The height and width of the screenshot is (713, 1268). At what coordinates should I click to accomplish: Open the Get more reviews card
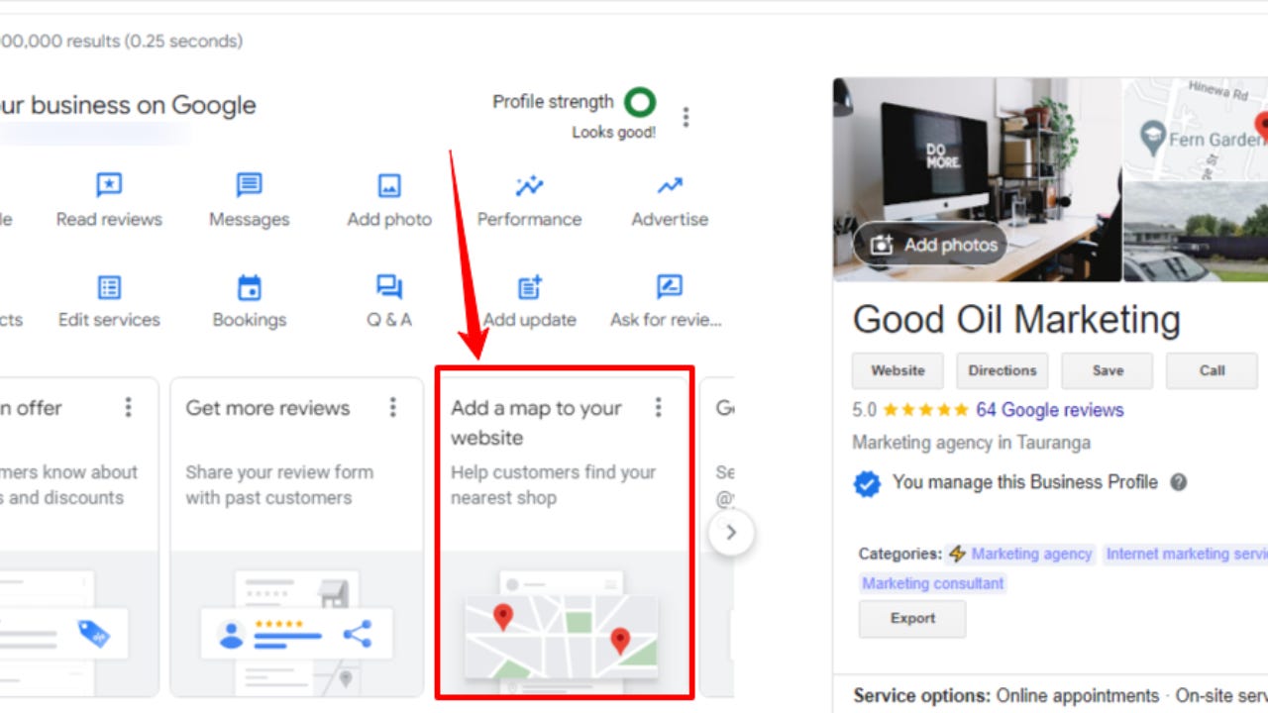pyautogui.click(x=296, y=537)
